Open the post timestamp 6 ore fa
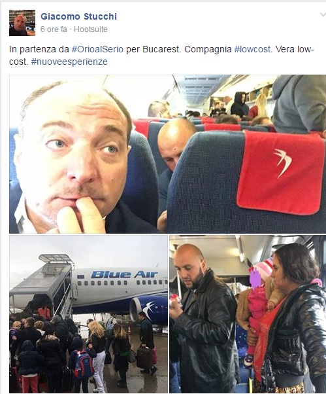 [54, 29]
